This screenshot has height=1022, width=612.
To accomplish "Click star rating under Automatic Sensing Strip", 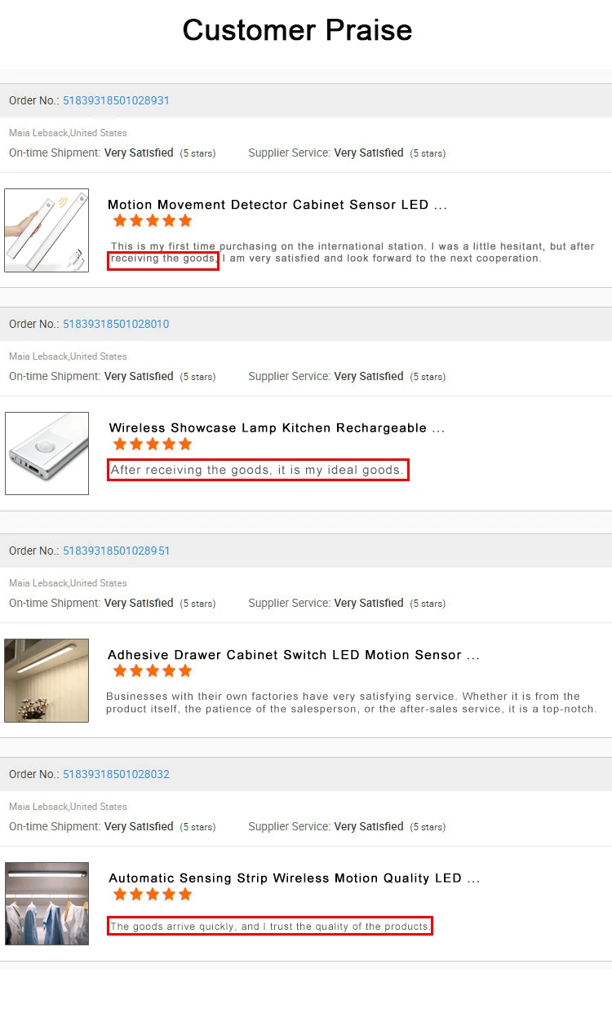I will pos(153,894).
